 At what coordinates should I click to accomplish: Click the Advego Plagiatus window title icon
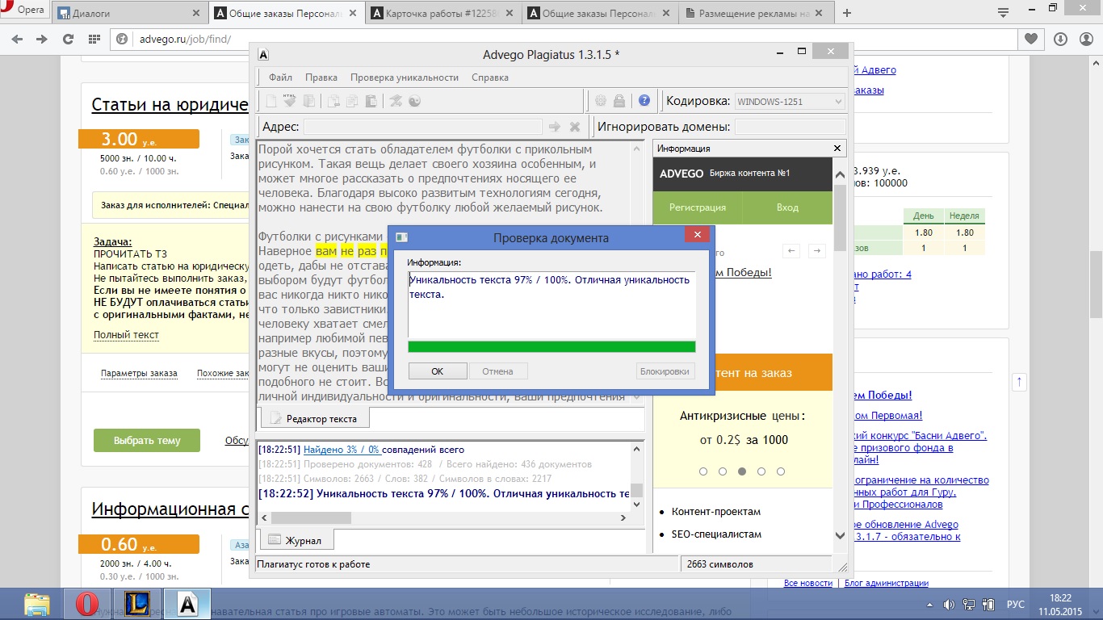[x=263, y=54]
